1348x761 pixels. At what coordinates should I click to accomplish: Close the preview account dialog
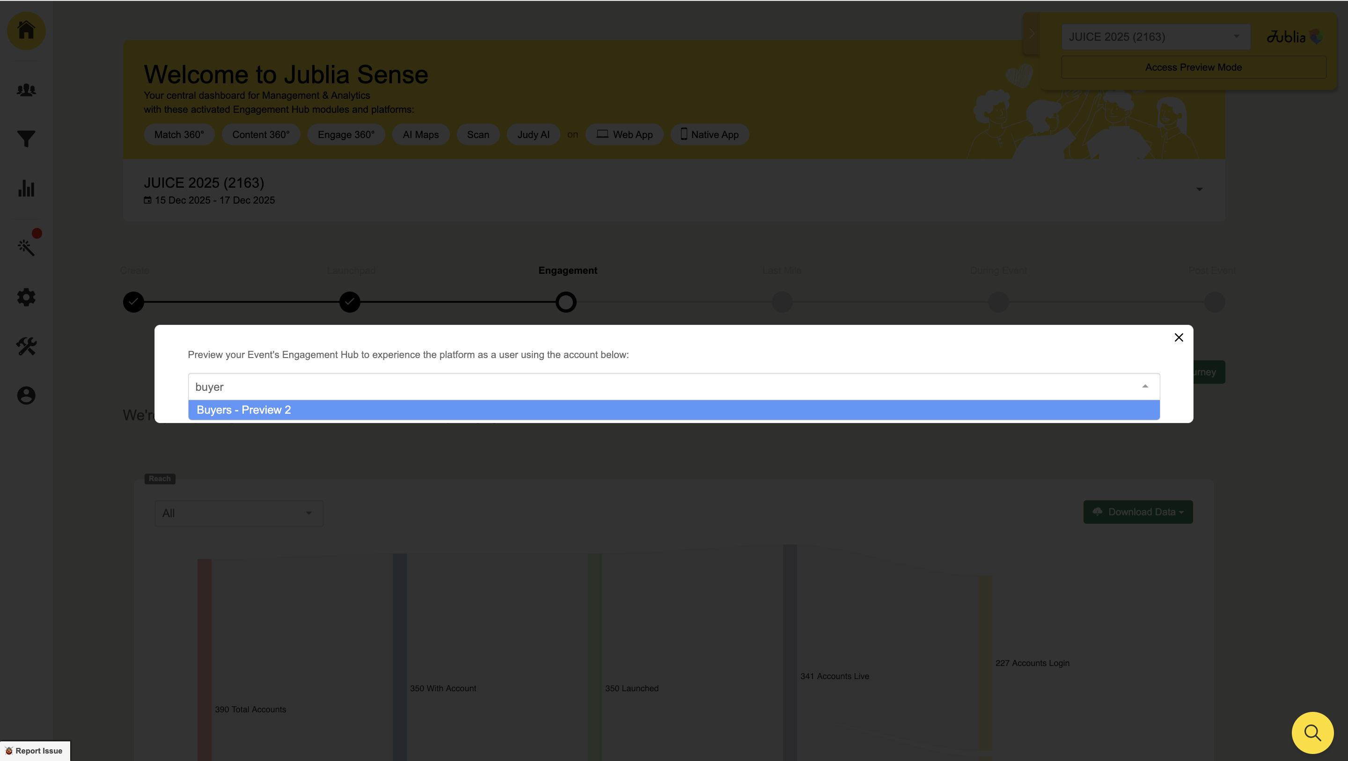click(x=1179, y=337)
